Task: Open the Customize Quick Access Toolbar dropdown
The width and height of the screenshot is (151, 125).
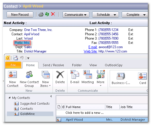Action: 28,58
